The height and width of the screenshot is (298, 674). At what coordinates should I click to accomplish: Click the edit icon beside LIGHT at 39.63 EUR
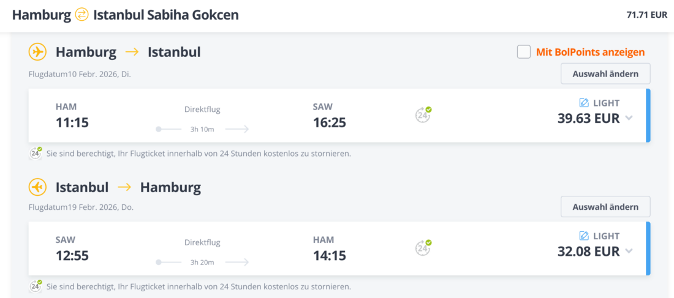(x=584, y=103)
